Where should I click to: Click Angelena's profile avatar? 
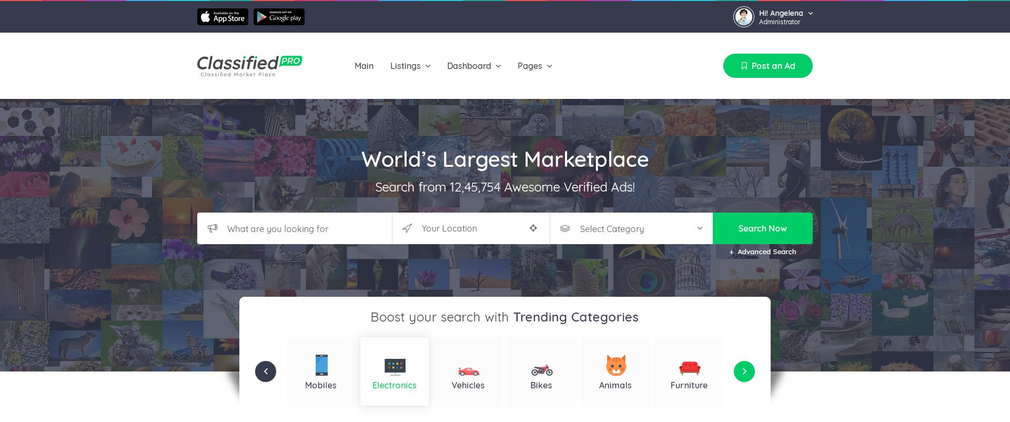[743, 17]
